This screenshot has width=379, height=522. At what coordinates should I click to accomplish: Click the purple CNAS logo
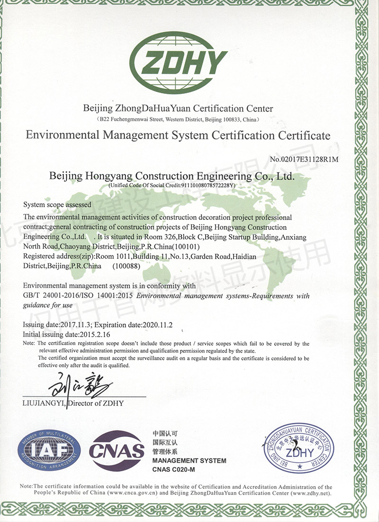click(117, 451)
